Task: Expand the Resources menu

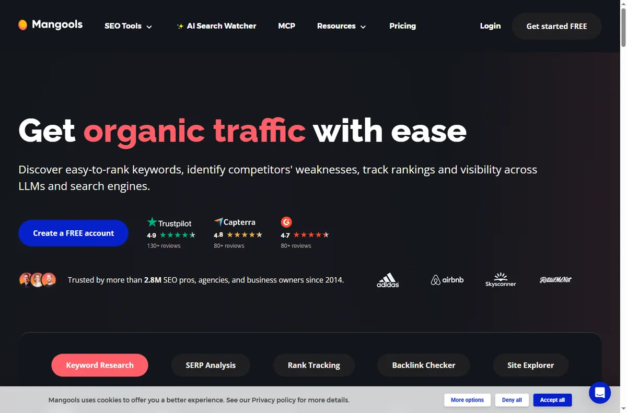Action: 342,26
